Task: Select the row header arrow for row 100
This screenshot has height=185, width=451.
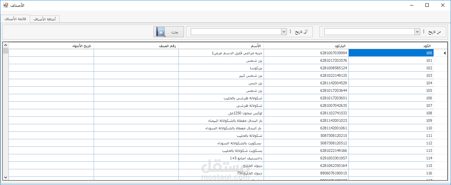Action: point(440,53)
